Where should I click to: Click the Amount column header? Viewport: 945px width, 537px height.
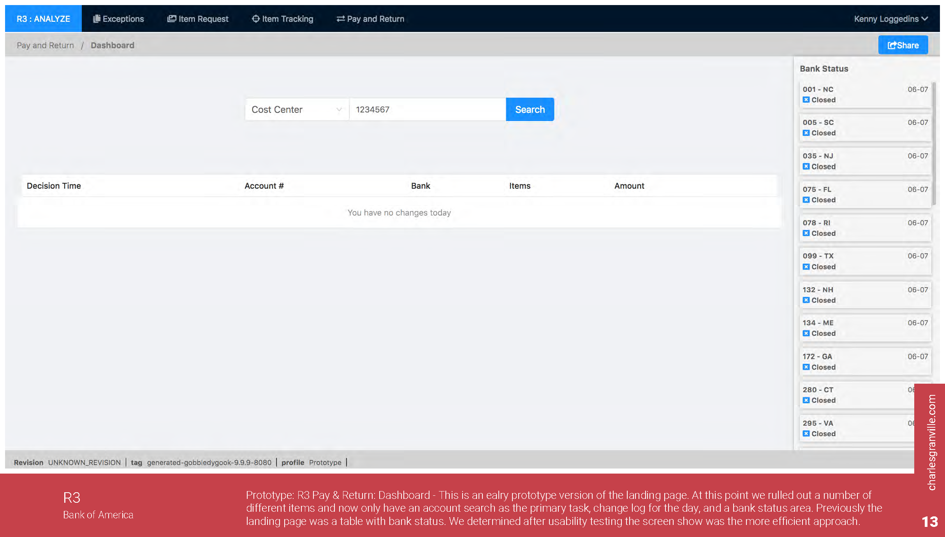(629, 186)
